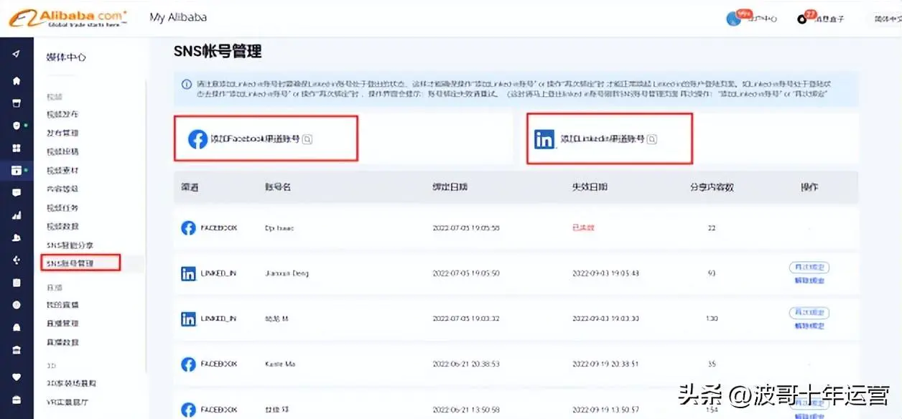
Task: Click 添加Facebook渠道账号 link text
Action: click(x=254, y=139)
